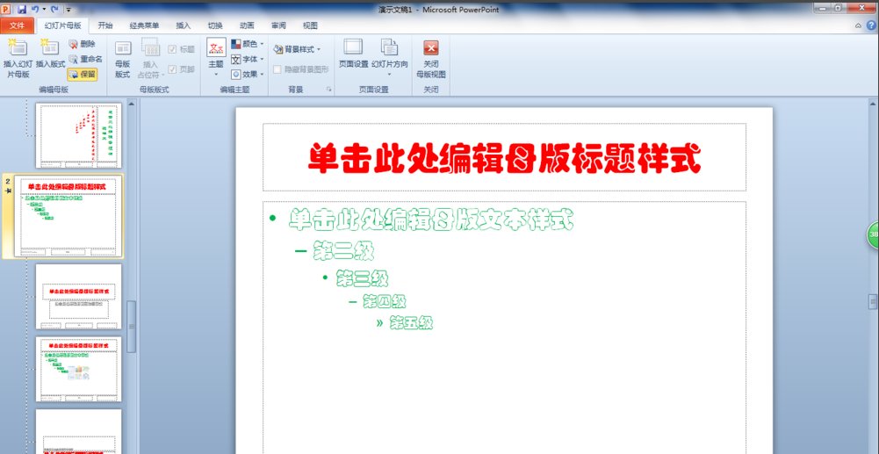Click the PowerPoint application icon in title bar
The height and width of the screenshot is (454, 879).
(x=5, y=9)
